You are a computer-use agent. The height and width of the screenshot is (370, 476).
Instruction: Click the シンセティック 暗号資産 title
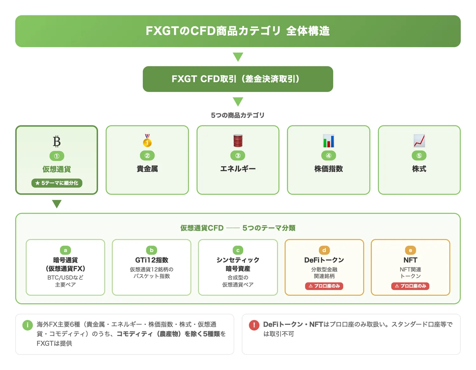pyautogui.click(x=238, y=264)
